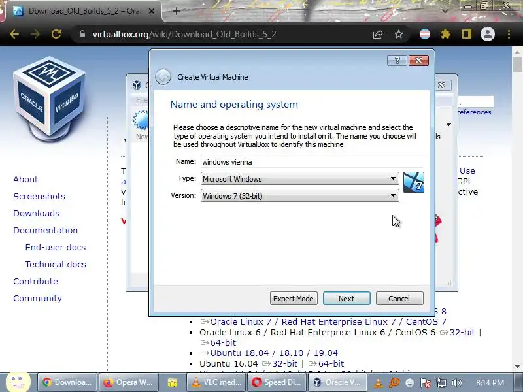Switch to Oracle VirtualBox taskbar button
The height and width of the screenshot is (392, 523).
[337, 382]
